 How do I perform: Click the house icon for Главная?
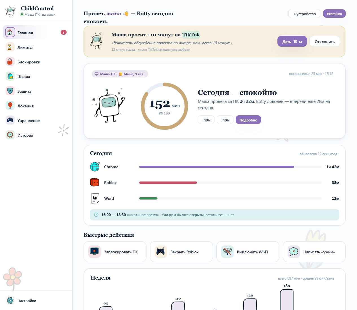click(x=10, y=32)
